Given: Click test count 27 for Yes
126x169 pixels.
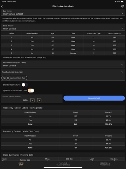Looking at the screenshot, I should 76,144.
